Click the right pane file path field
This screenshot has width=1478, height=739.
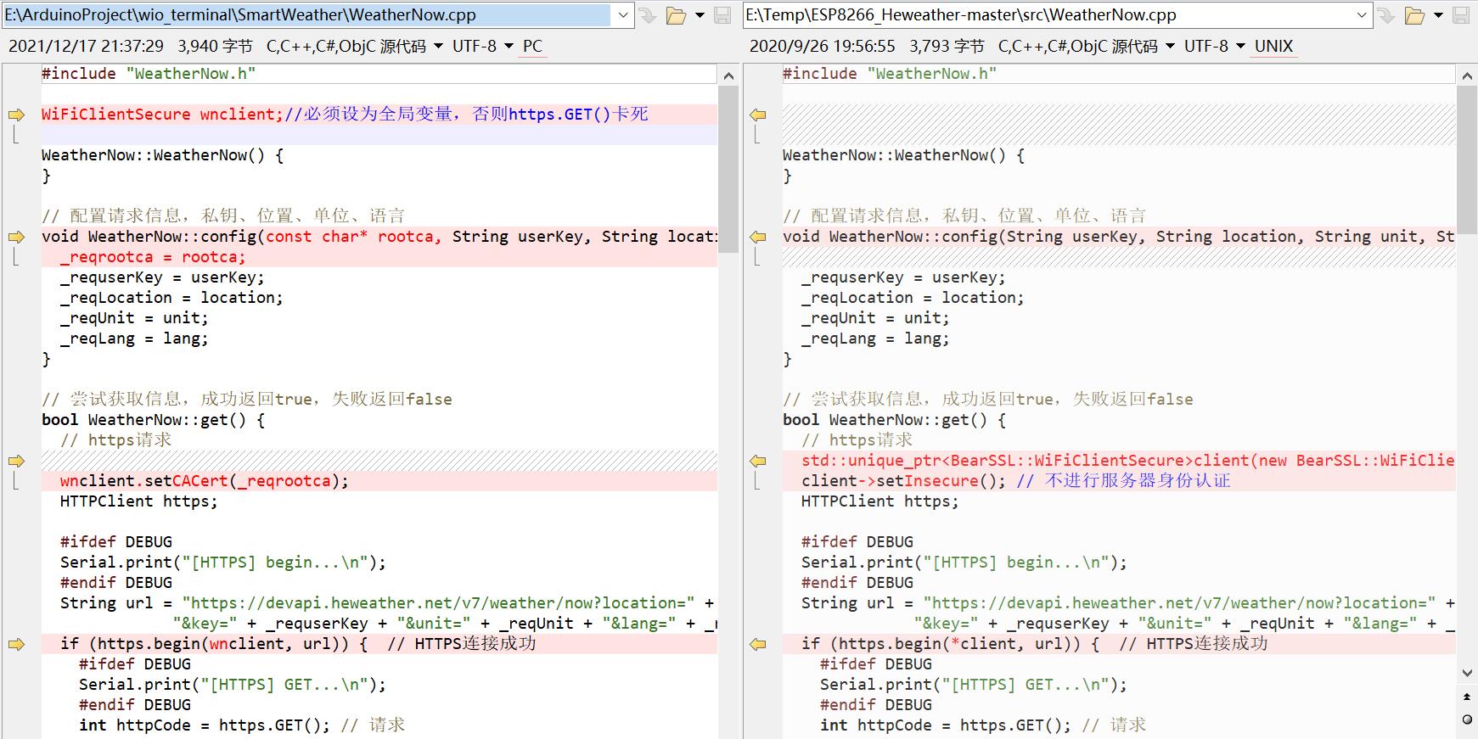[x=1044, y=15]
